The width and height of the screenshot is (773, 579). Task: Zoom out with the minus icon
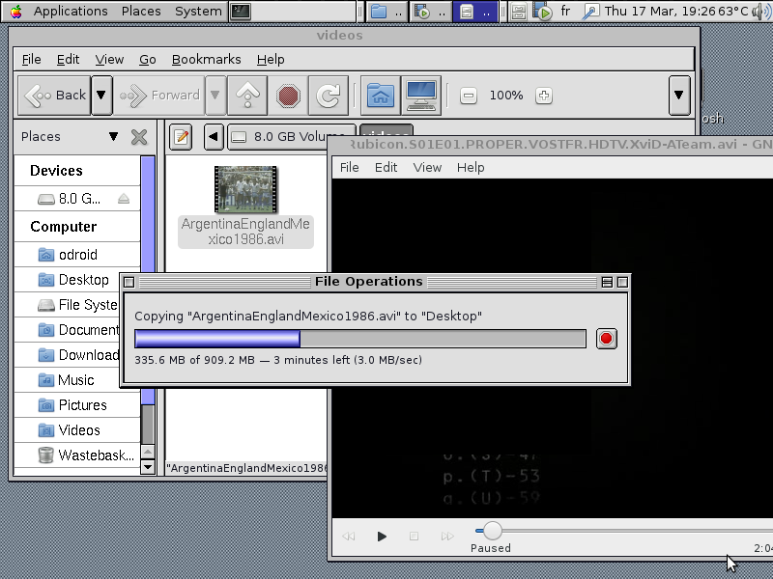(469, 96)
